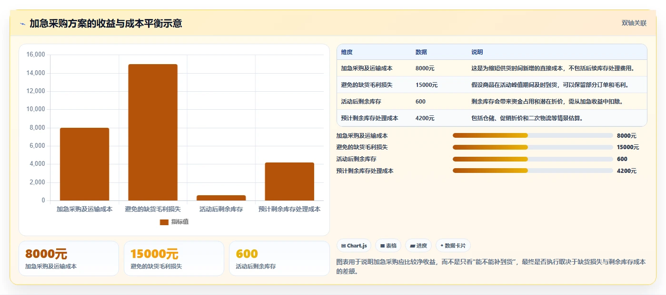Viewport: 666px width, 295px height.
Task: Click the 600 data card
Action: coord(279,258)
